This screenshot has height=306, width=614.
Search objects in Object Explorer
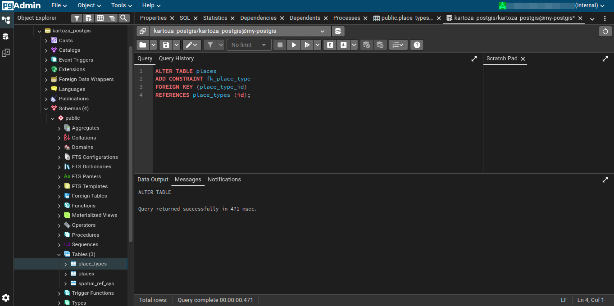124,18
